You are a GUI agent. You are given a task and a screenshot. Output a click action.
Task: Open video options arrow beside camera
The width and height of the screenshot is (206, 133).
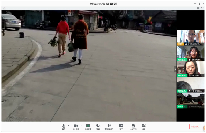click(x=81, y=126)
